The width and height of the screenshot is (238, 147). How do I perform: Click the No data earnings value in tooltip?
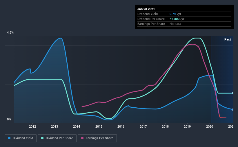(x=175, y=24)
